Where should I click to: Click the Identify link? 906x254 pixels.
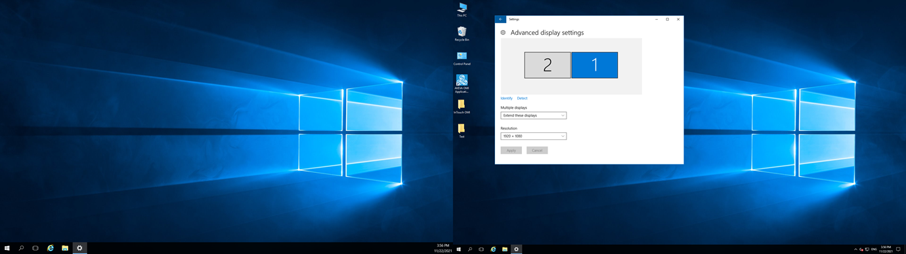[506, 98]
